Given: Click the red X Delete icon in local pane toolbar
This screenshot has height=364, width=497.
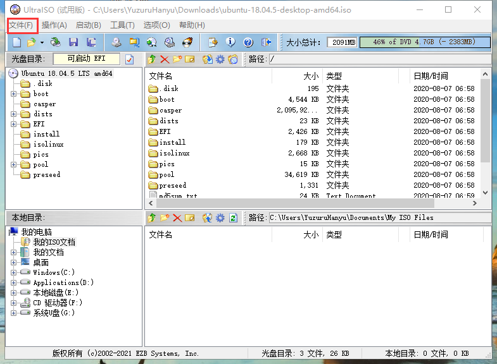Looking at the screenshot, I should click(177, 218).
